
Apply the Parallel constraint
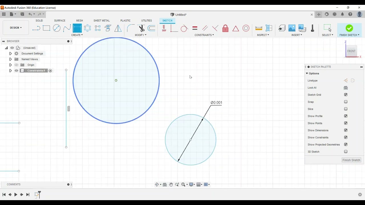click(x=205, y=28)
